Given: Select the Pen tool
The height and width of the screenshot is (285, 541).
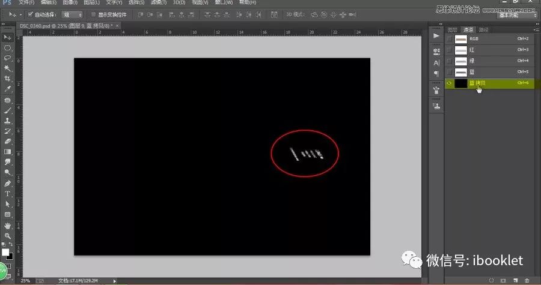Looking at the screenshot, I should click(x=8, y=183).
